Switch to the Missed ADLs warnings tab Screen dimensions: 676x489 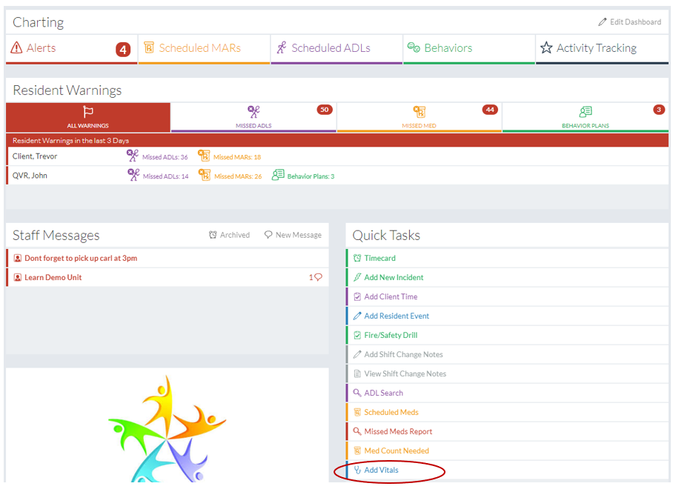tap(253, 118)
